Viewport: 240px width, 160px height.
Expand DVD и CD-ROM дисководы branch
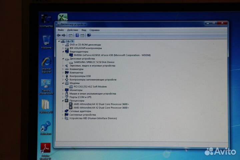coord(63,45)
